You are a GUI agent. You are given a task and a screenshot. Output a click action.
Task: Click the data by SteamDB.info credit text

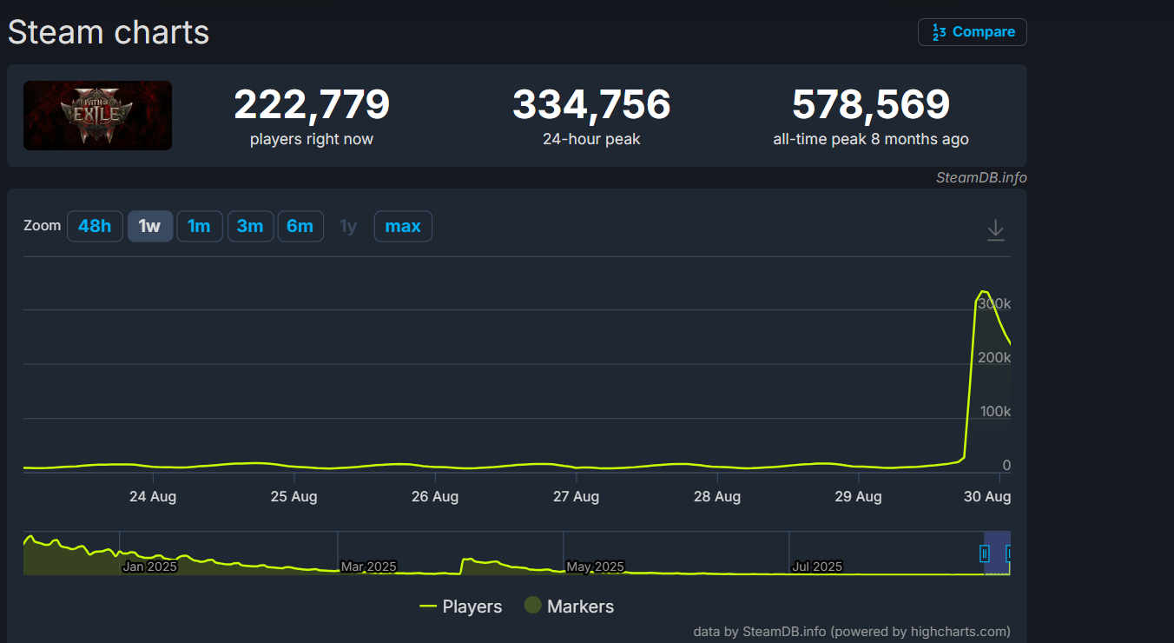(x=852, y=632)
